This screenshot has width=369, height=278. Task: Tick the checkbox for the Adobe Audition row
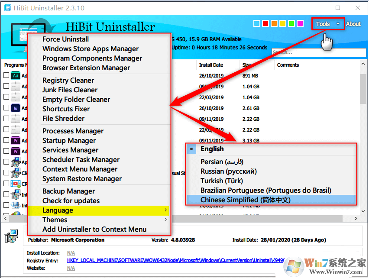pos(6,75)
